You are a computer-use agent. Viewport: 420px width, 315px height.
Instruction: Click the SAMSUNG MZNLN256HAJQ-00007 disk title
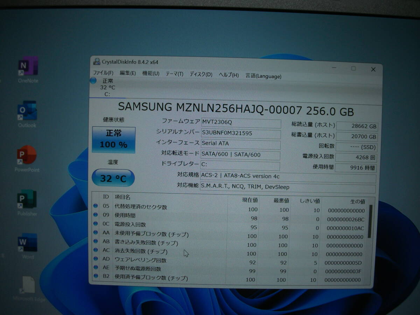pos(236,110)
